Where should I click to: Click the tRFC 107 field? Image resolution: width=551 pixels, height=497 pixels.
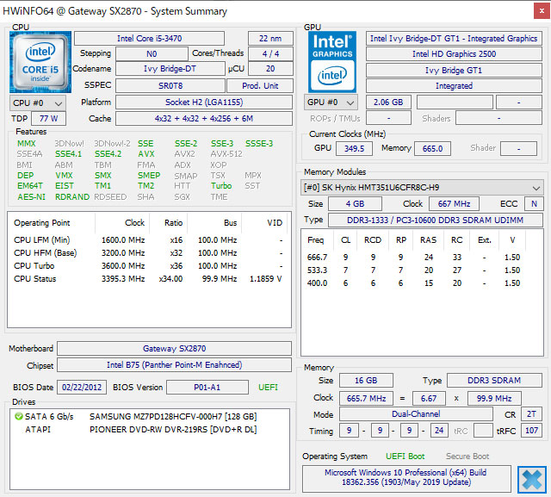[531, 430]
